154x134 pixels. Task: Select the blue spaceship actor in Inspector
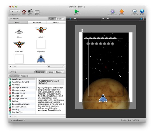(41, 59)
